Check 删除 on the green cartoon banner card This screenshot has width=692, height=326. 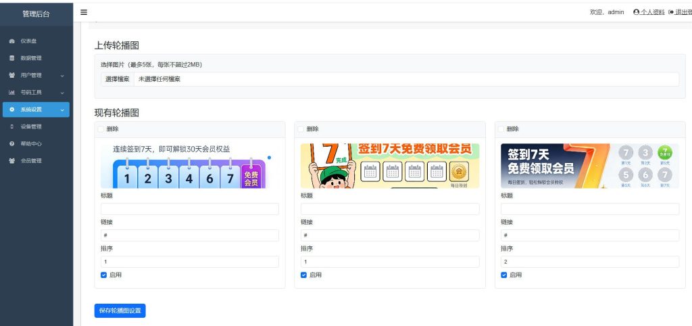(x=301, y=129)
